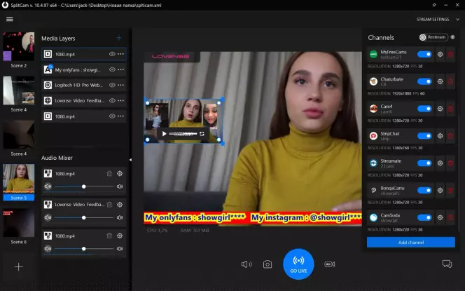Click the channels panel scrollbar
Screen dimensions: 465x291
click(459, 172)
